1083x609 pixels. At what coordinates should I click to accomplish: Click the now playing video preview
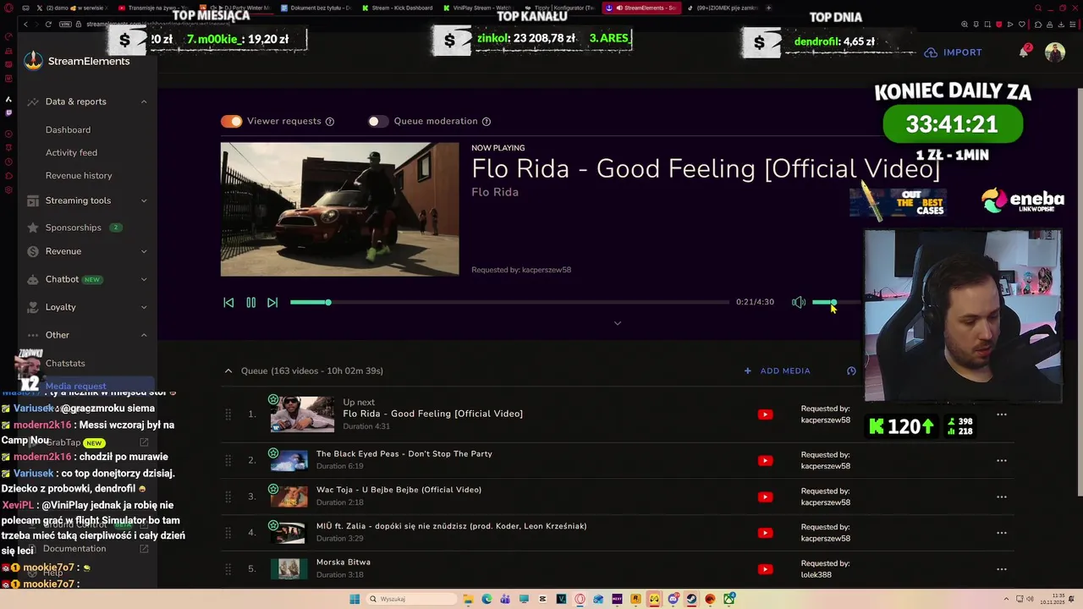340,209
